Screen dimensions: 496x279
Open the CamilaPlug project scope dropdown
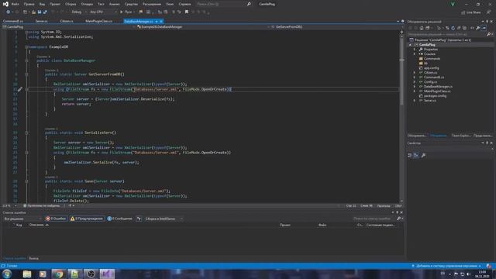pyautogui.click(x=68, y=27)
